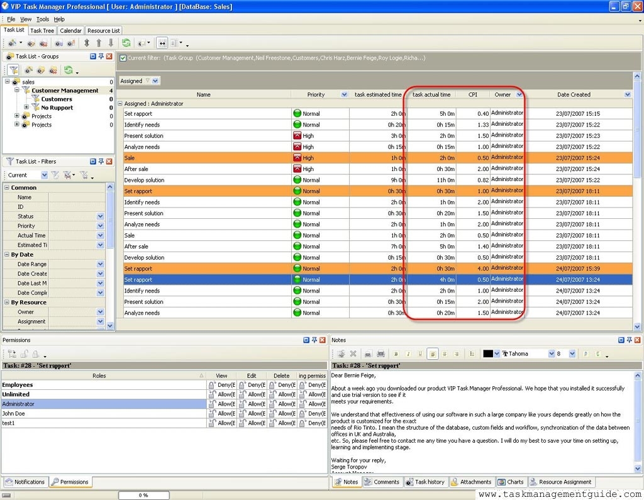The image size is (644, 500).
Task: Pin the Permissions panel
Action: pos(314,340)
